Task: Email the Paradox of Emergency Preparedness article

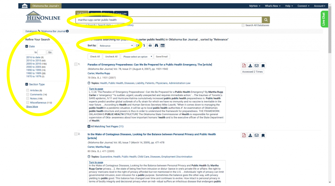Action: point(256,66)
